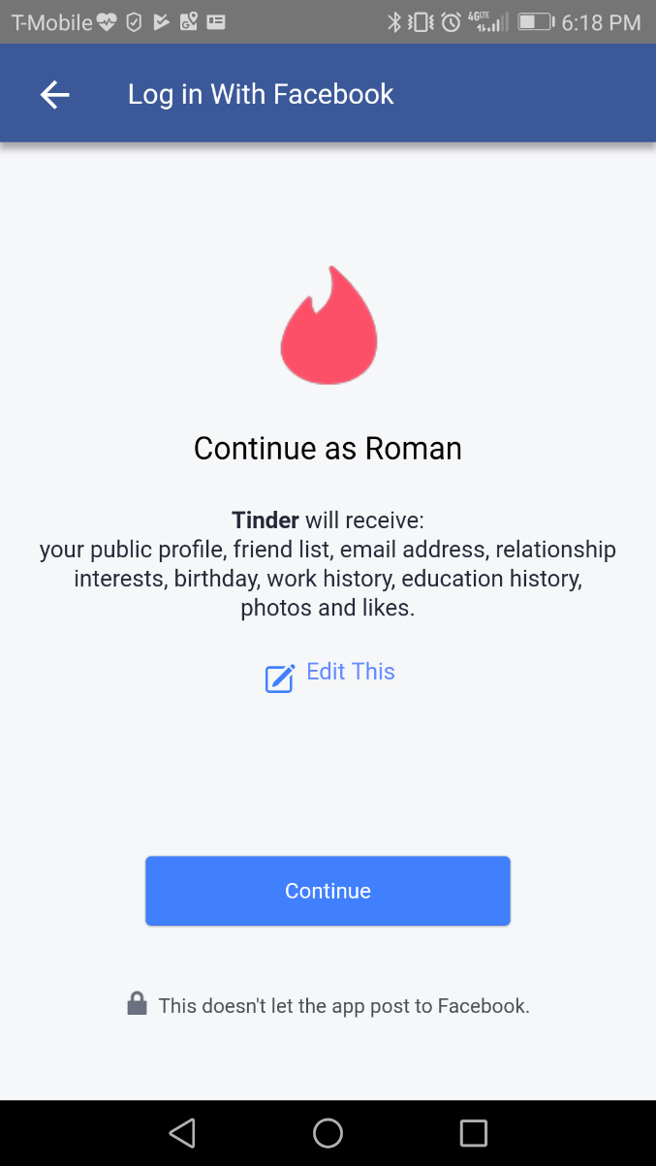This screenshot has width=656, height=1166.
Task: Tap the 6:18 PM clock
Action: pyautogui.click(x=601, y=22)
